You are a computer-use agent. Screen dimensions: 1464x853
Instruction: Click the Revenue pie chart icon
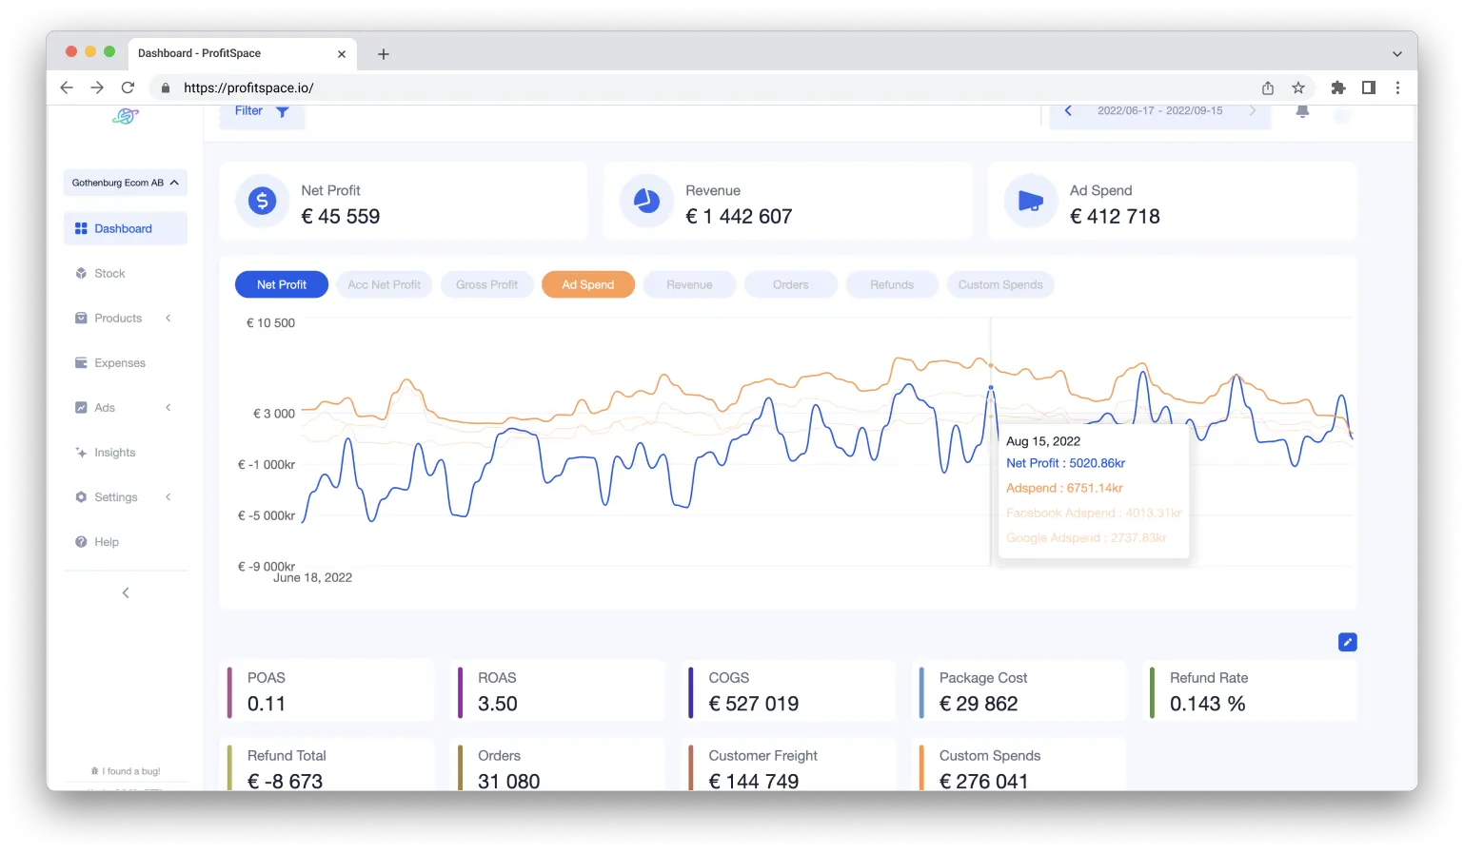click(x=645, y=201)
